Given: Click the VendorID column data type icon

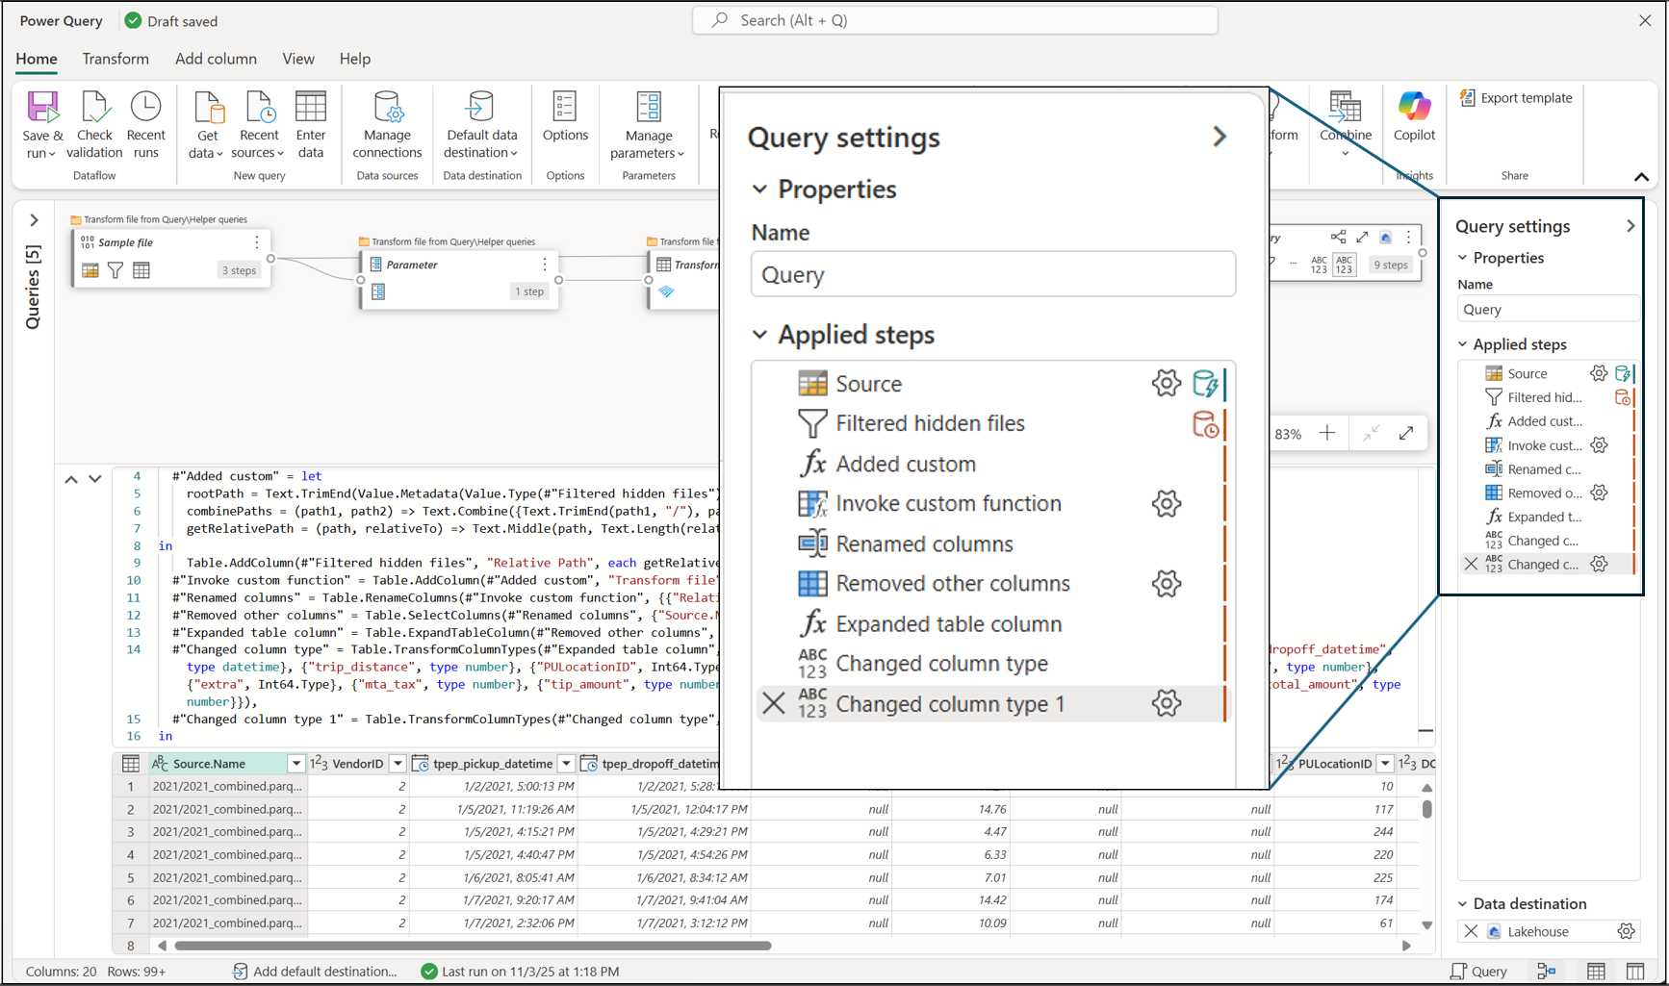Looking at the screenshot, I should (319, 764).
